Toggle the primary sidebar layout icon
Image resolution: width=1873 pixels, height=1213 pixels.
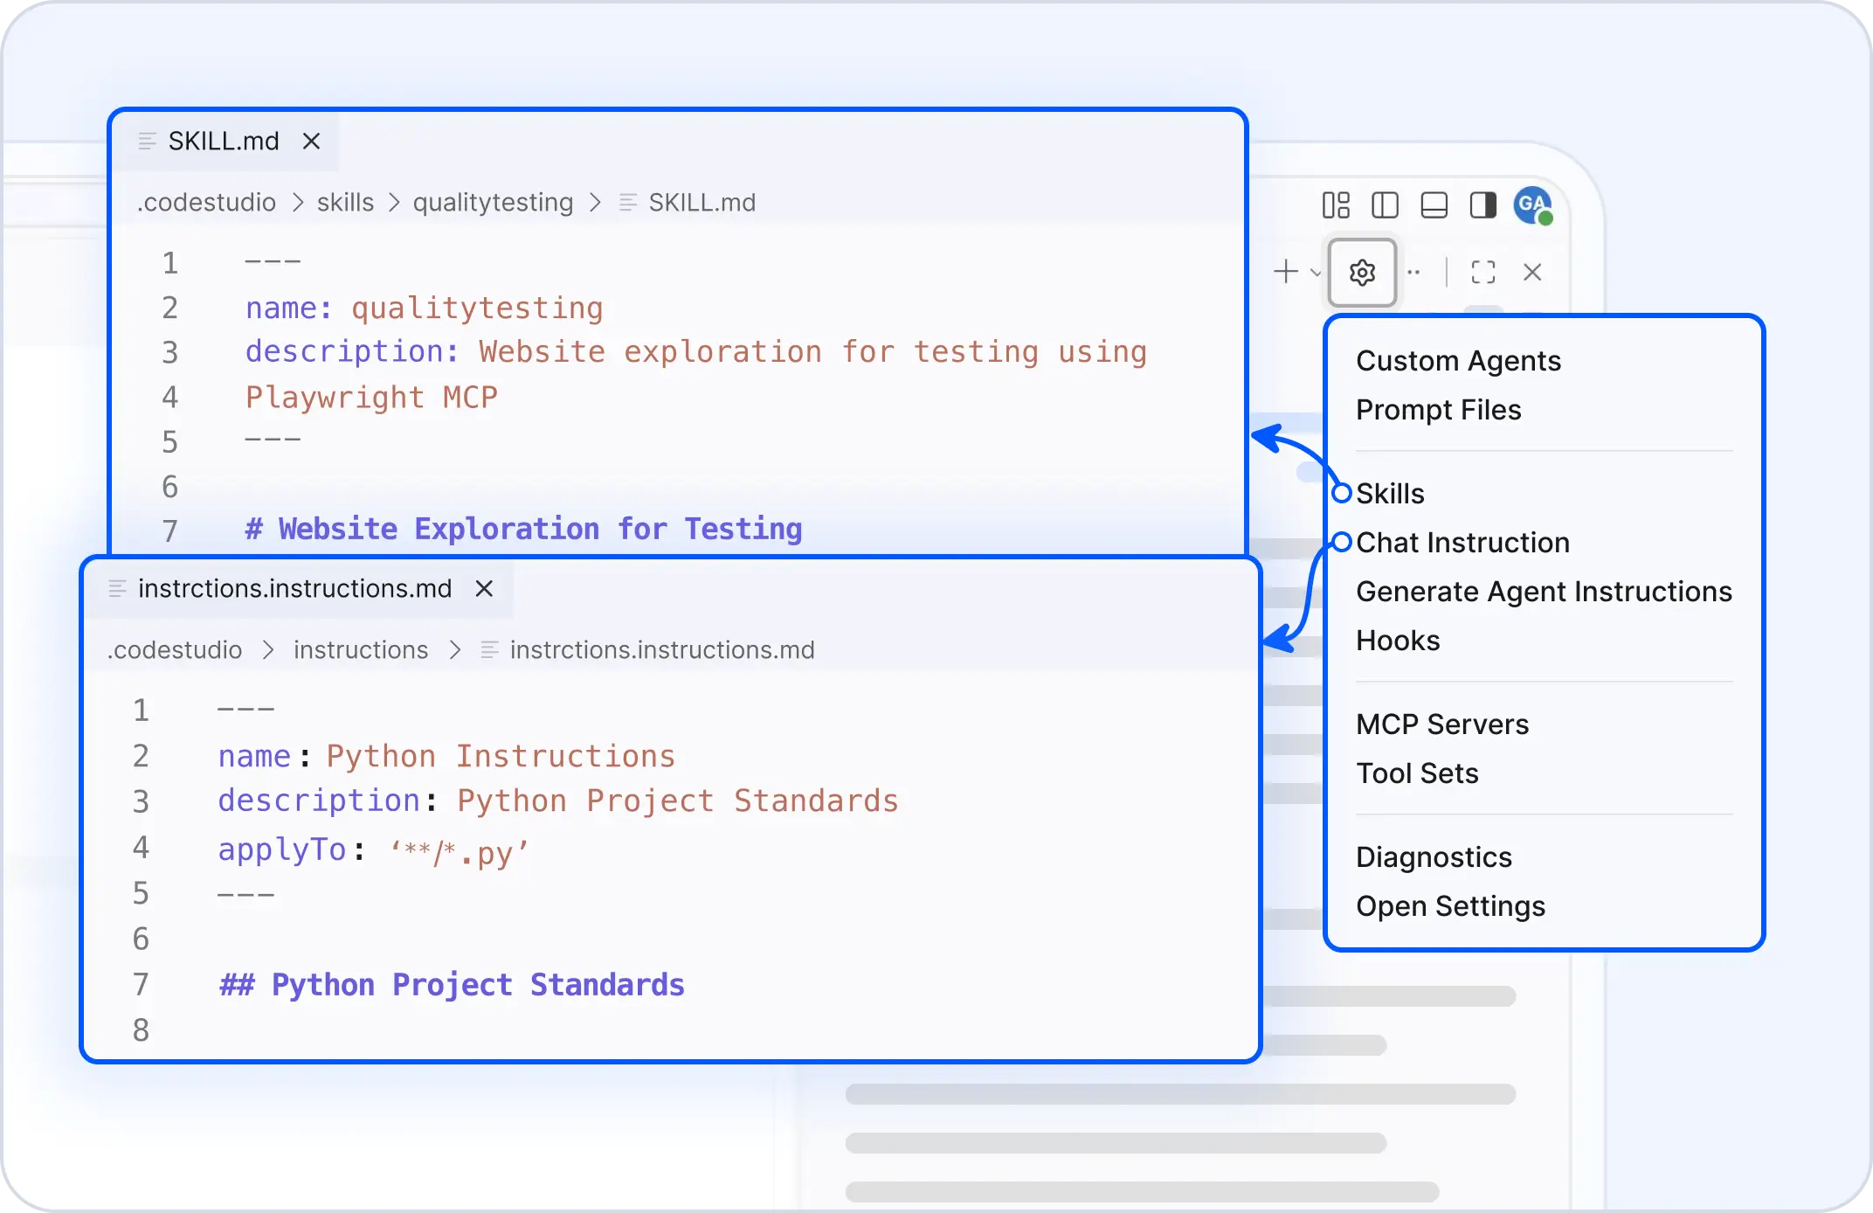tap(1385, 205)
